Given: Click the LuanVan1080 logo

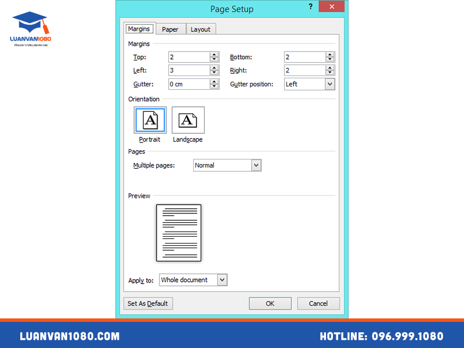Looking at the screenshot, I should click(31, 28).
